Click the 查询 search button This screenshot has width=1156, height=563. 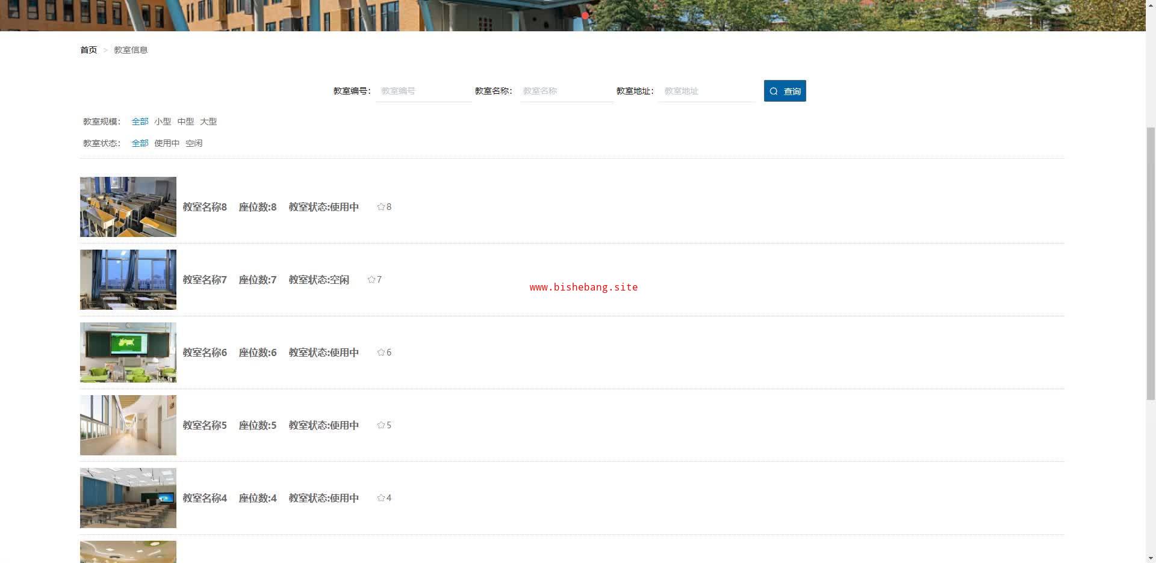coord(785,91)
